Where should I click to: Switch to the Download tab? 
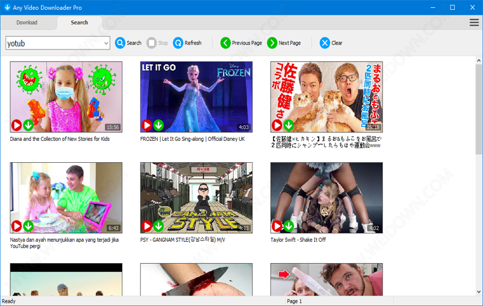tap(27, 23)
